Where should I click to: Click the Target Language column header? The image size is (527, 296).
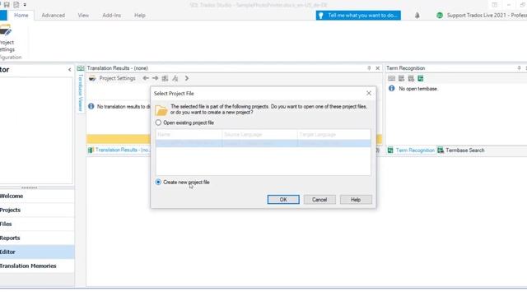pos(334,135)
